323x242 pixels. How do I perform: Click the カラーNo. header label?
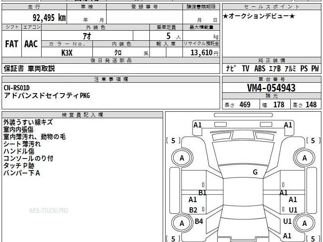[67, 44]
